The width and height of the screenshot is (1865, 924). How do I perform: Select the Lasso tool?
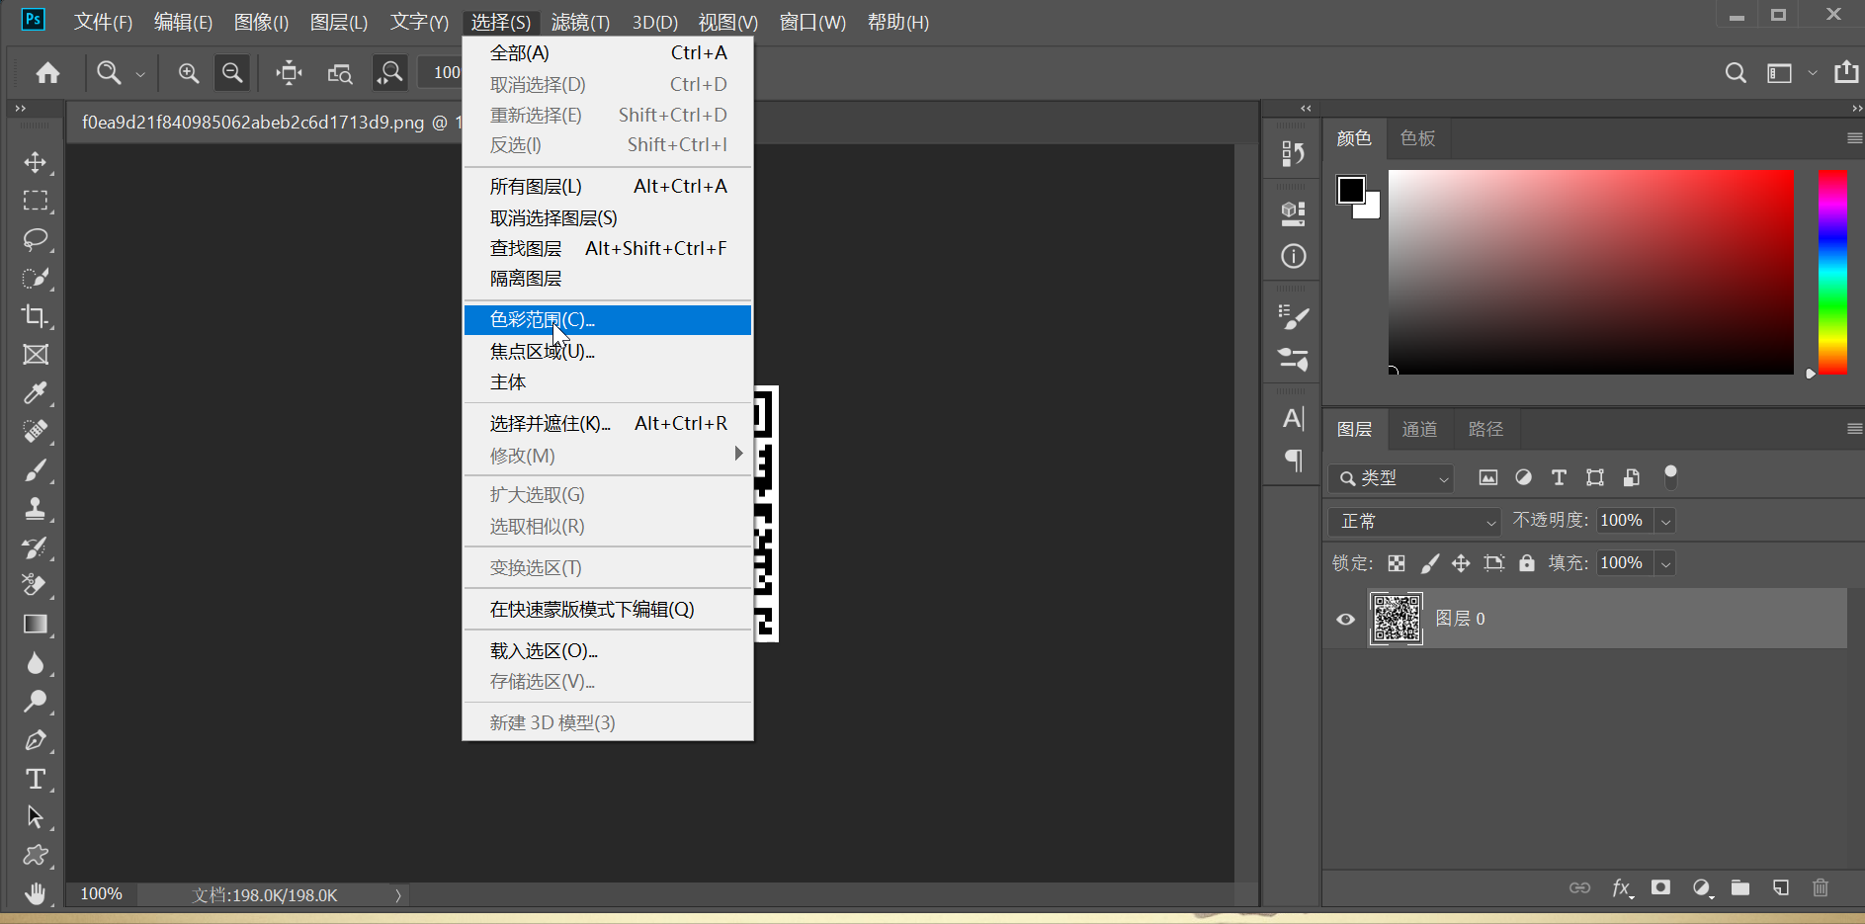36,239
